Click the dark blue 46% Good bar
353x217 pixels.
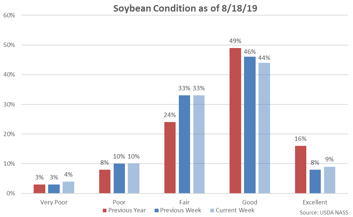point(250,125)
